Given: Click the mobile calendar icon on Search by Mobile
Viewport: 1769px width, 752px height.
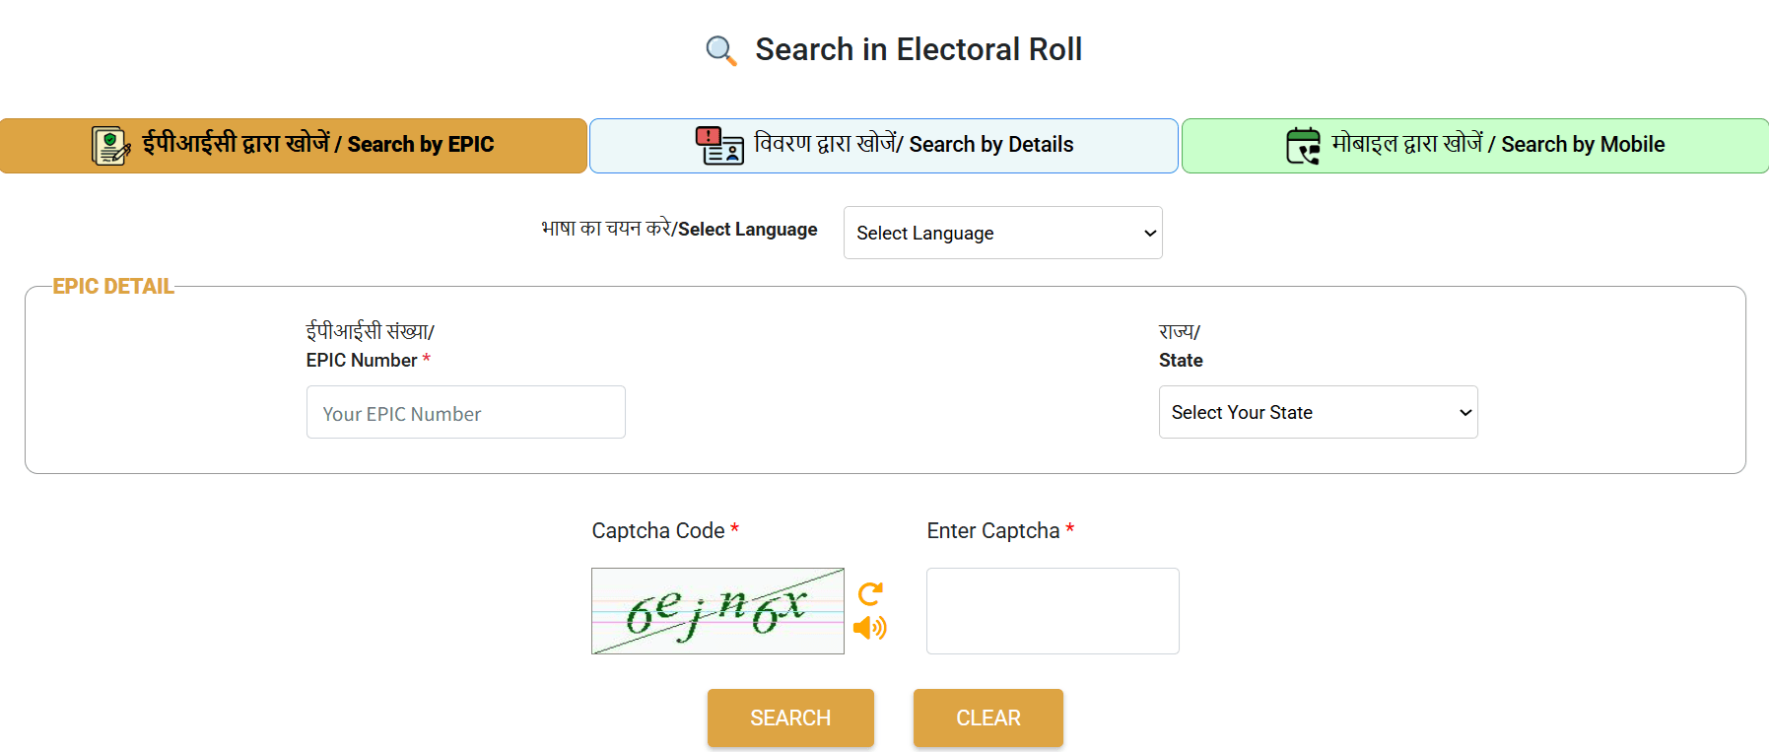Looking at the screenshot, I should (x=1303, y=145).
